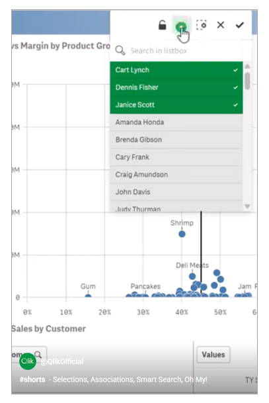The height and width of the screenshot is (403, 269).
Task: Select Judy Thurman in the listbox
Action: [x=176, y=207]
